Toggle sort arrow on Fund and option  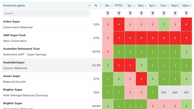(89, 5)
